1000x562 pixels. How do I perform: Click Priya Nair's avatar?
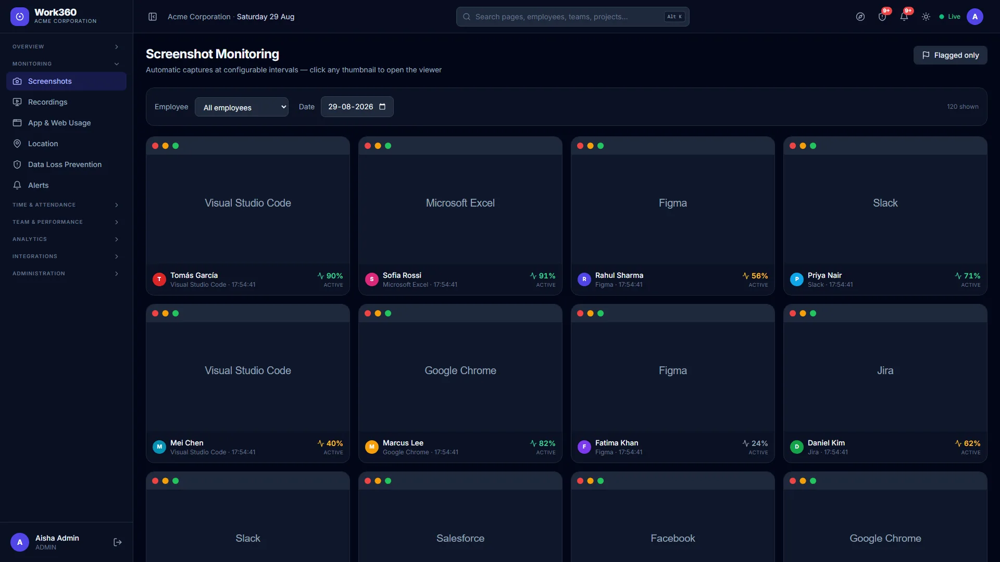click(x=797, y=279)
